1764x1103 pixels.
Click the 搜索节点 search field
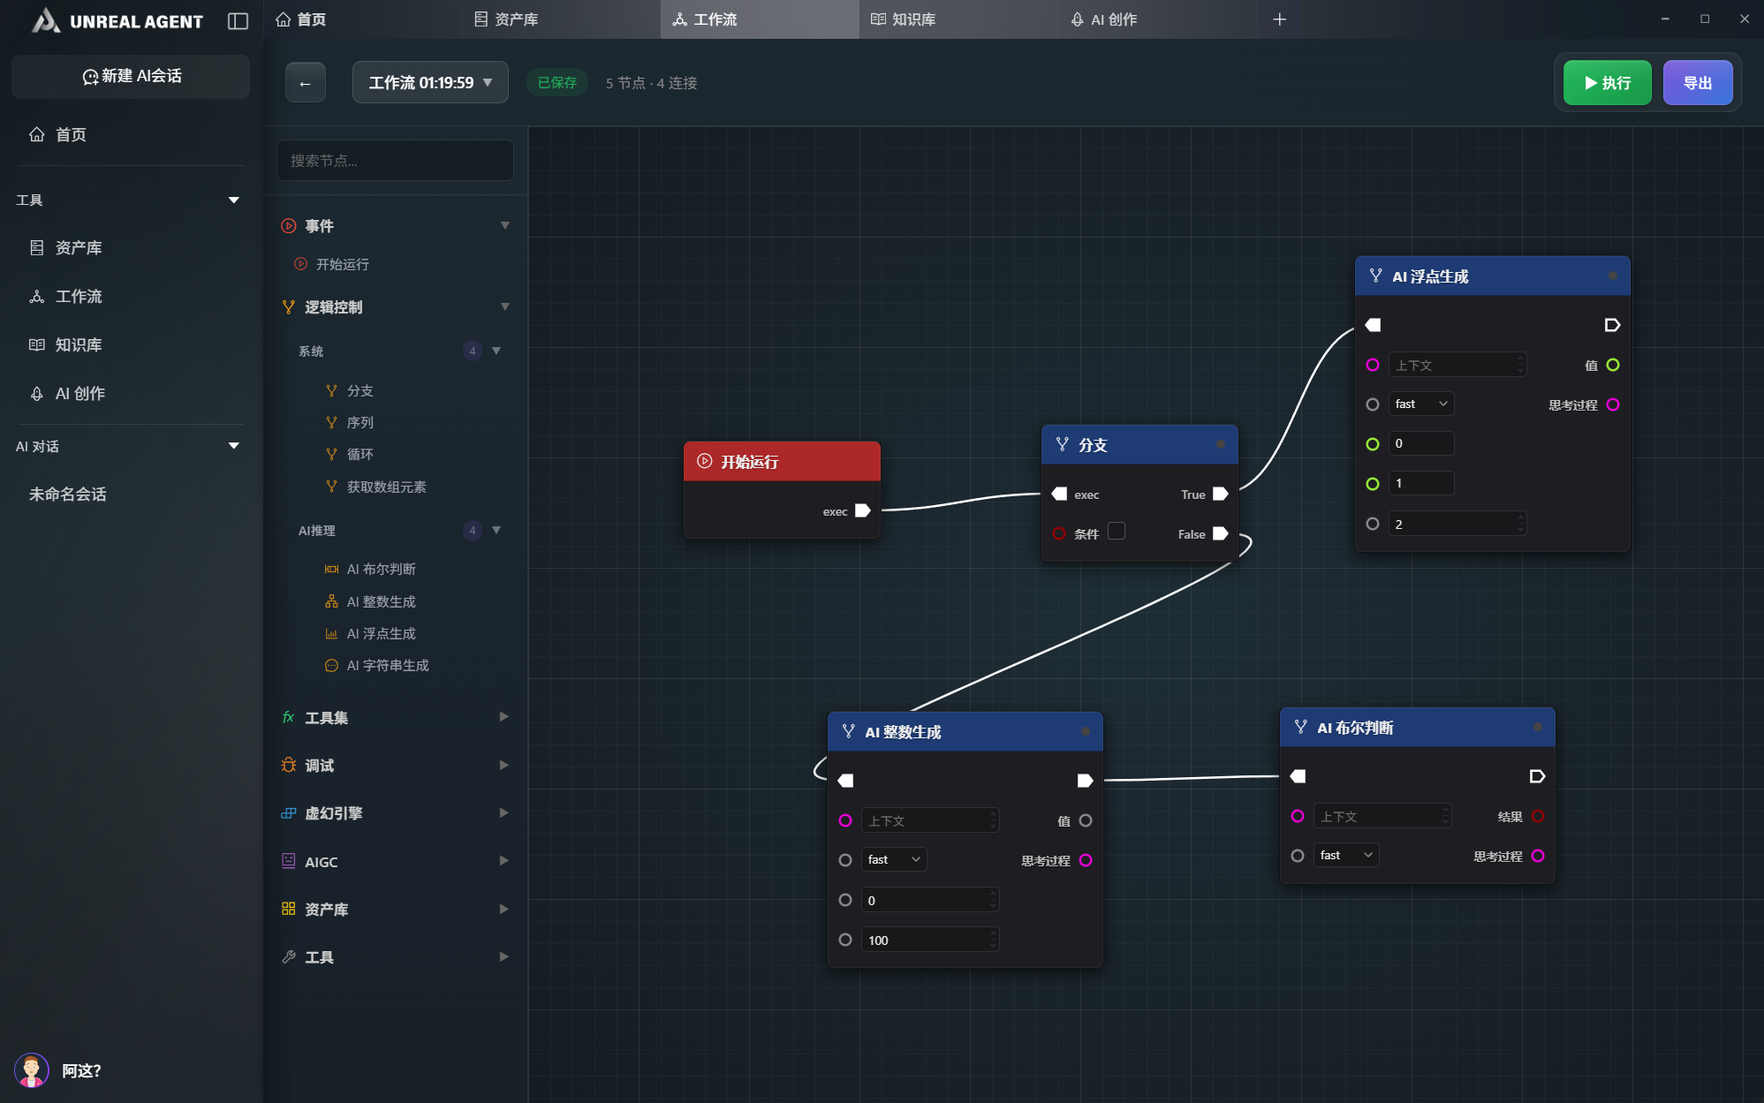click(395, 160)
